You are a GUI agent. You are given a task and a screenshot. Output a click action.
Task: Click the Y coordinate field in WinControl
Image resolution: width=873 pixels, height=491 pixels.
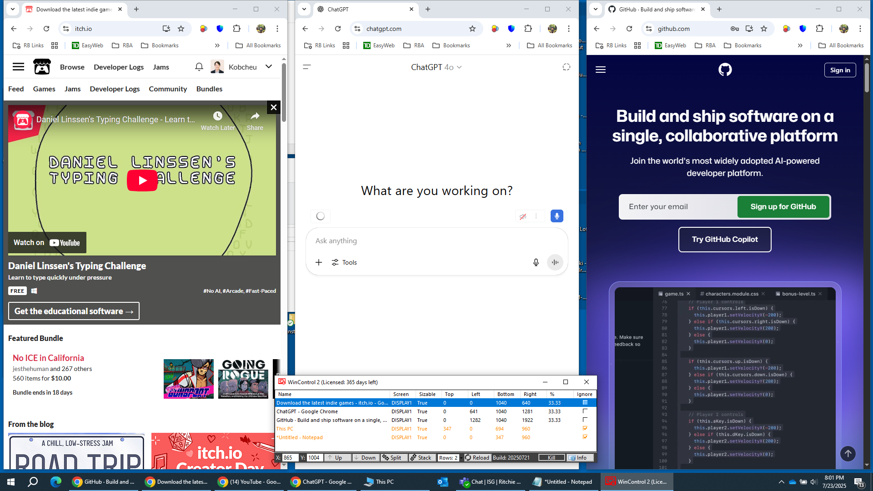point(315,458)
